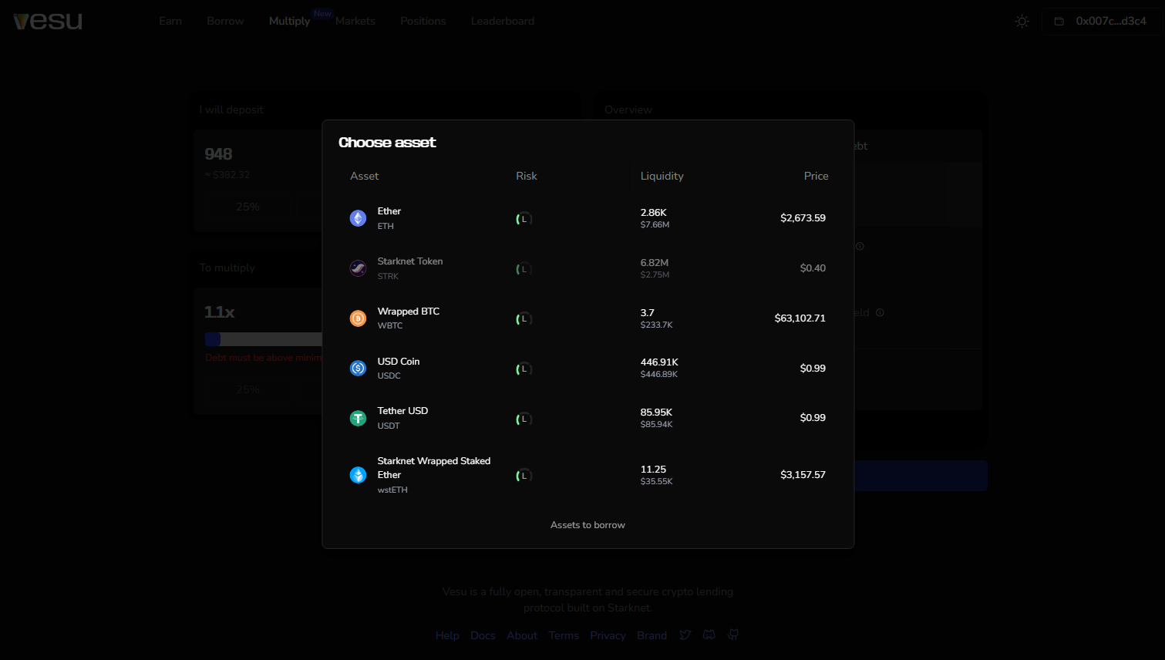1165x660 pixels.
Task: Open the About link
Action: [x=522, y=635]
